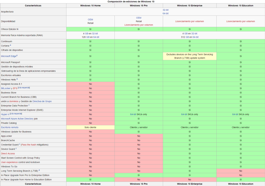Screen dimensions: 265x186
Task: Click cita requerida next to Hyper-V
Action: (16, 114)
